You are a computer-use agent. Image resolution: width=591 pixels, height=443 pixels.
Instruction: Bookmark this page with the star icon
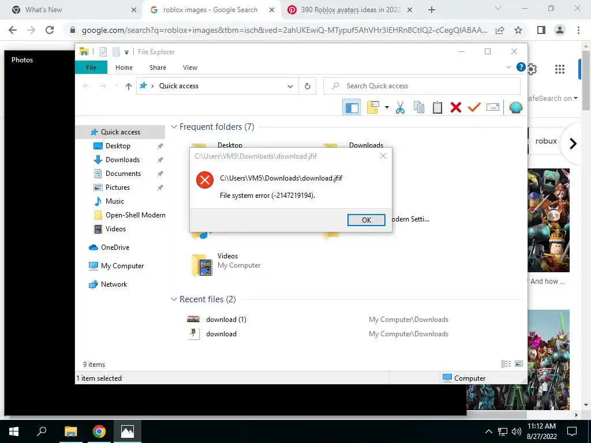[518, 30]
